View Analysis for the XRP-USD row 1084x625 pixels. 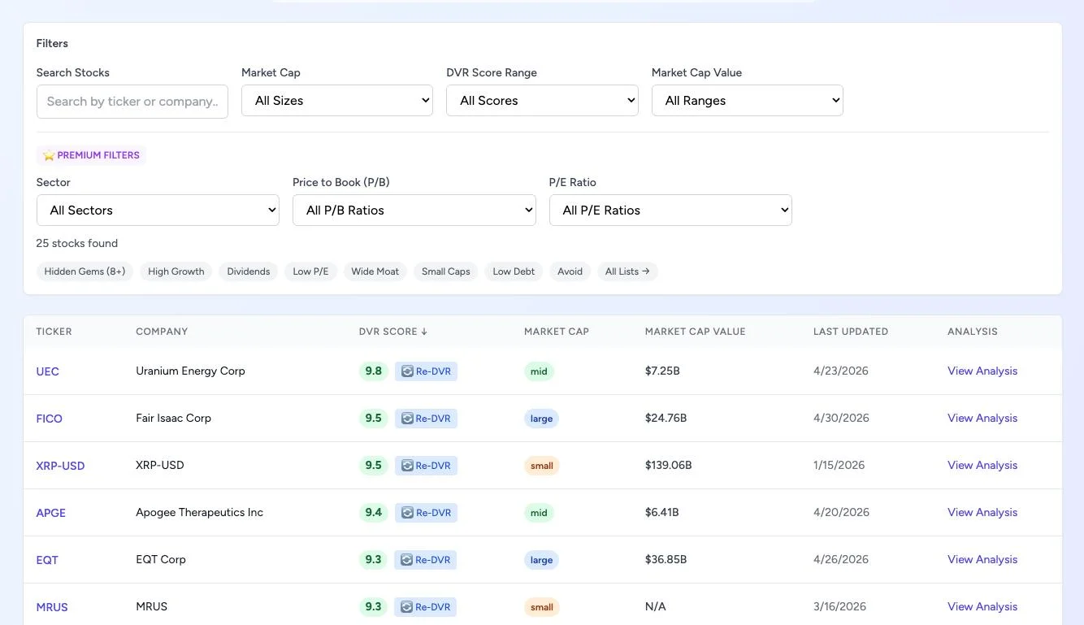pyautogui.click(x=982, y=465)
